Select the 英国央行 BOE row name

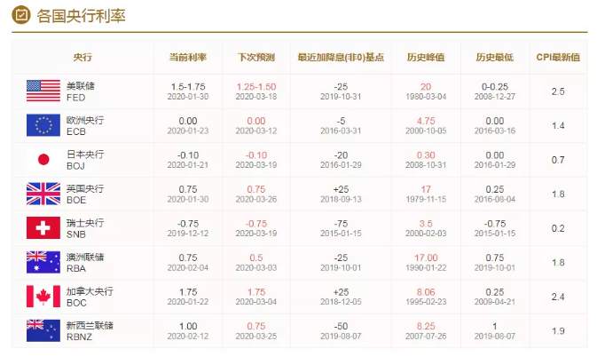[x=85, y=194]
